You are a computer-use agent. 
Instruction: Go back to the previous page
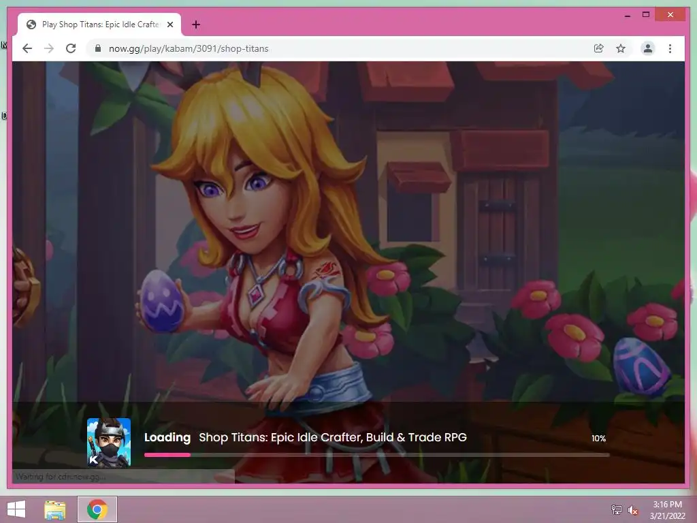[27, 48]
